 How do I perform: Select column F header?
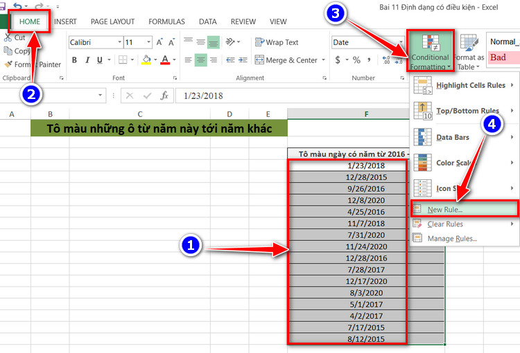pyautogui.click(x=366, y=114)
